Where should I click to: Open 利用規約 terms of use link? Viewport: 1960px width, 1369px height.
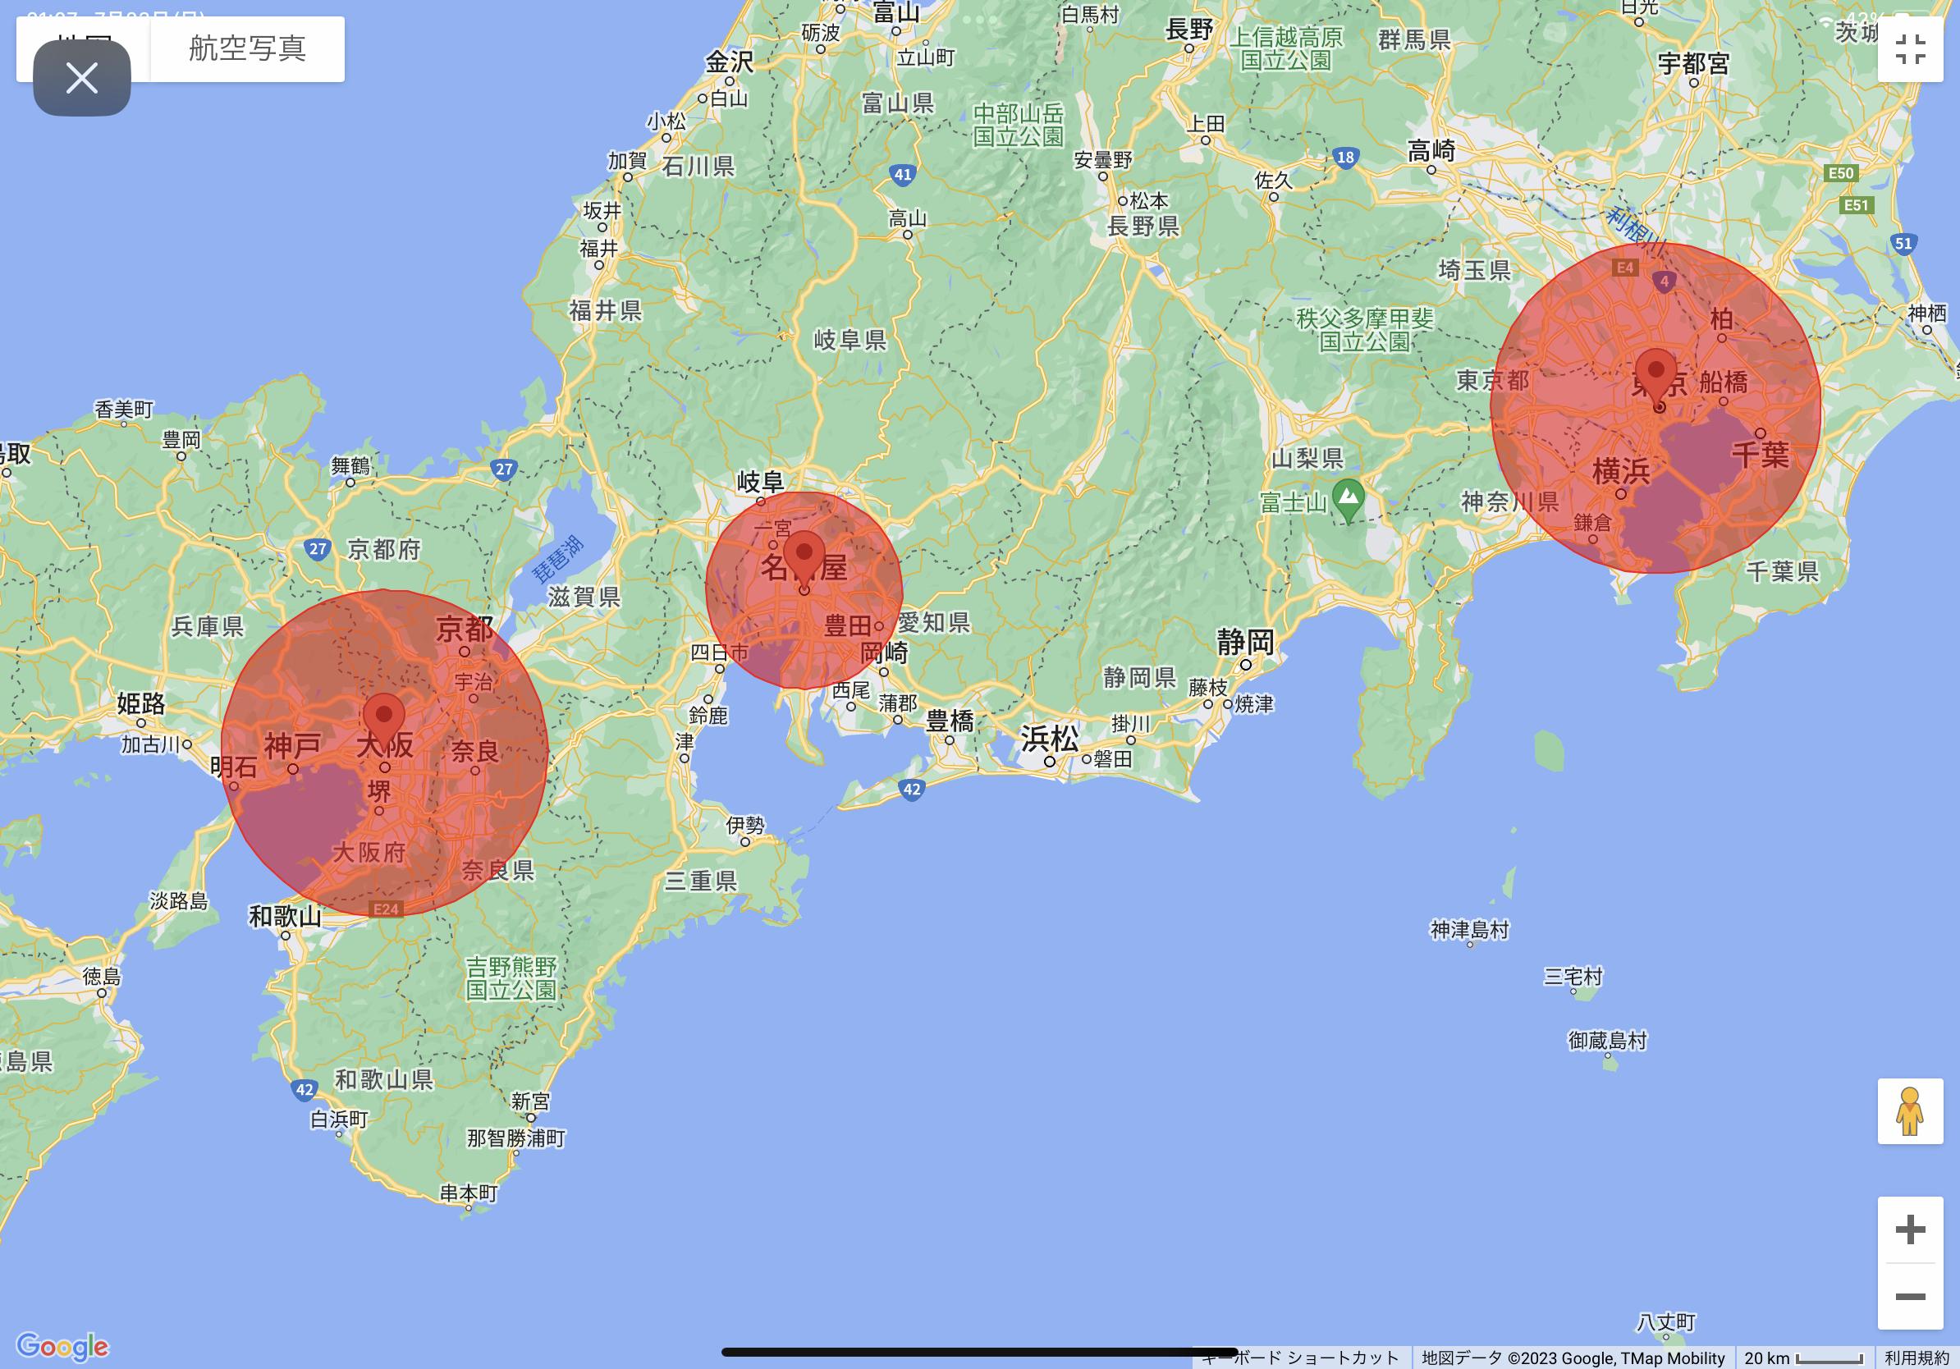1916,1358
